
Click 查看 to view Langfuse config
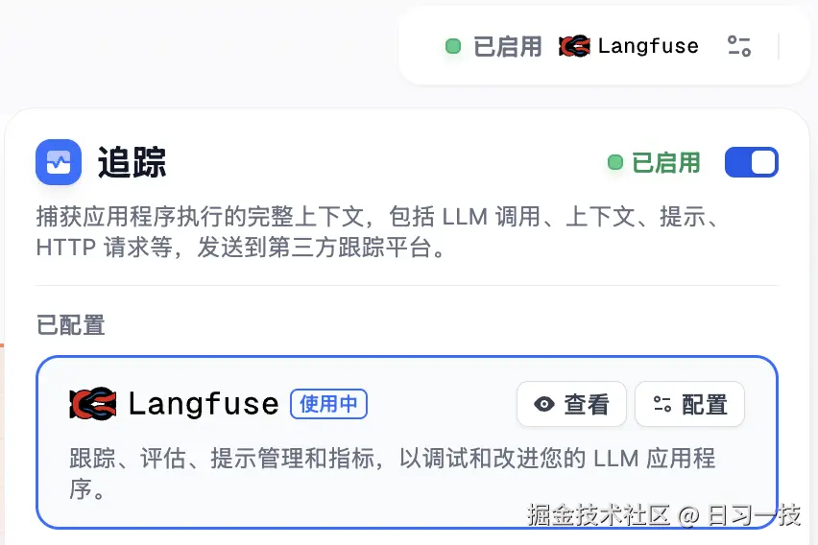[x=572, y=404]
